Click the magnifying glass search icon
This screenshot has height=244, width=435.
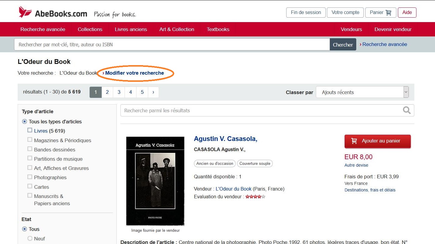tap(407, 111)
